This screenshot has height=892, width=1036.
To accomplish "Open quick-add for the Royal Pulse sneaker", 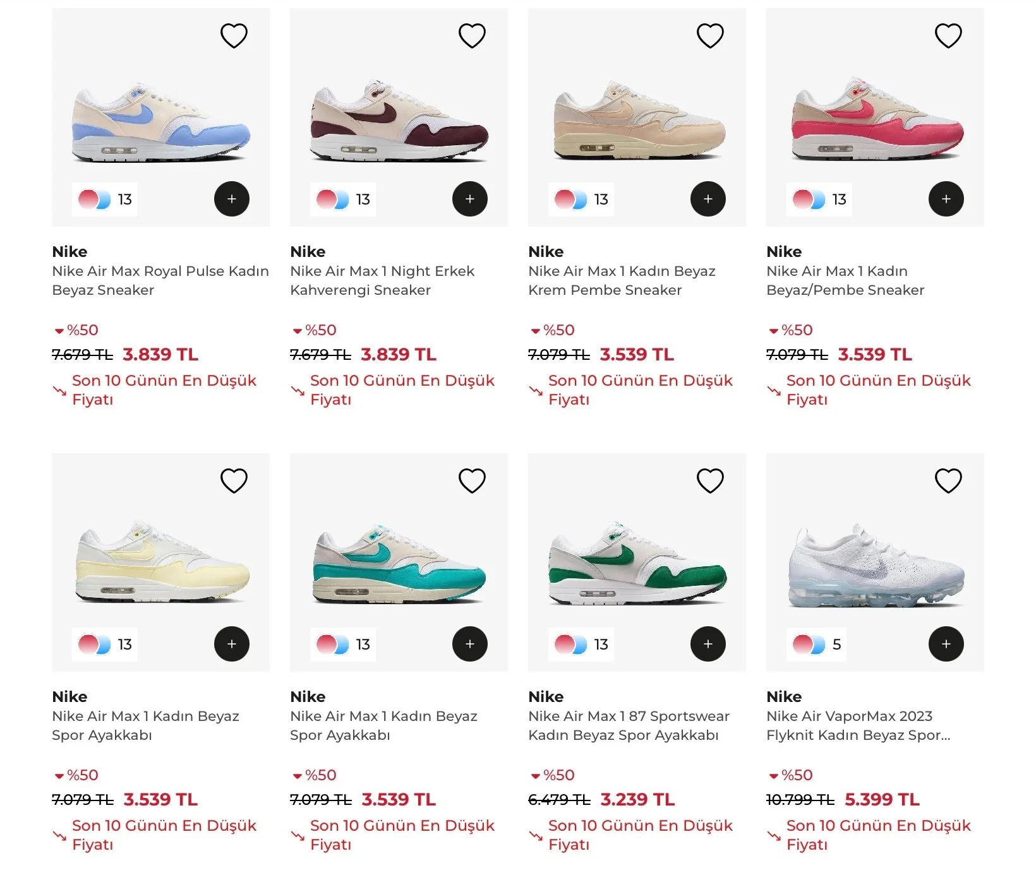I will (232, 199).
